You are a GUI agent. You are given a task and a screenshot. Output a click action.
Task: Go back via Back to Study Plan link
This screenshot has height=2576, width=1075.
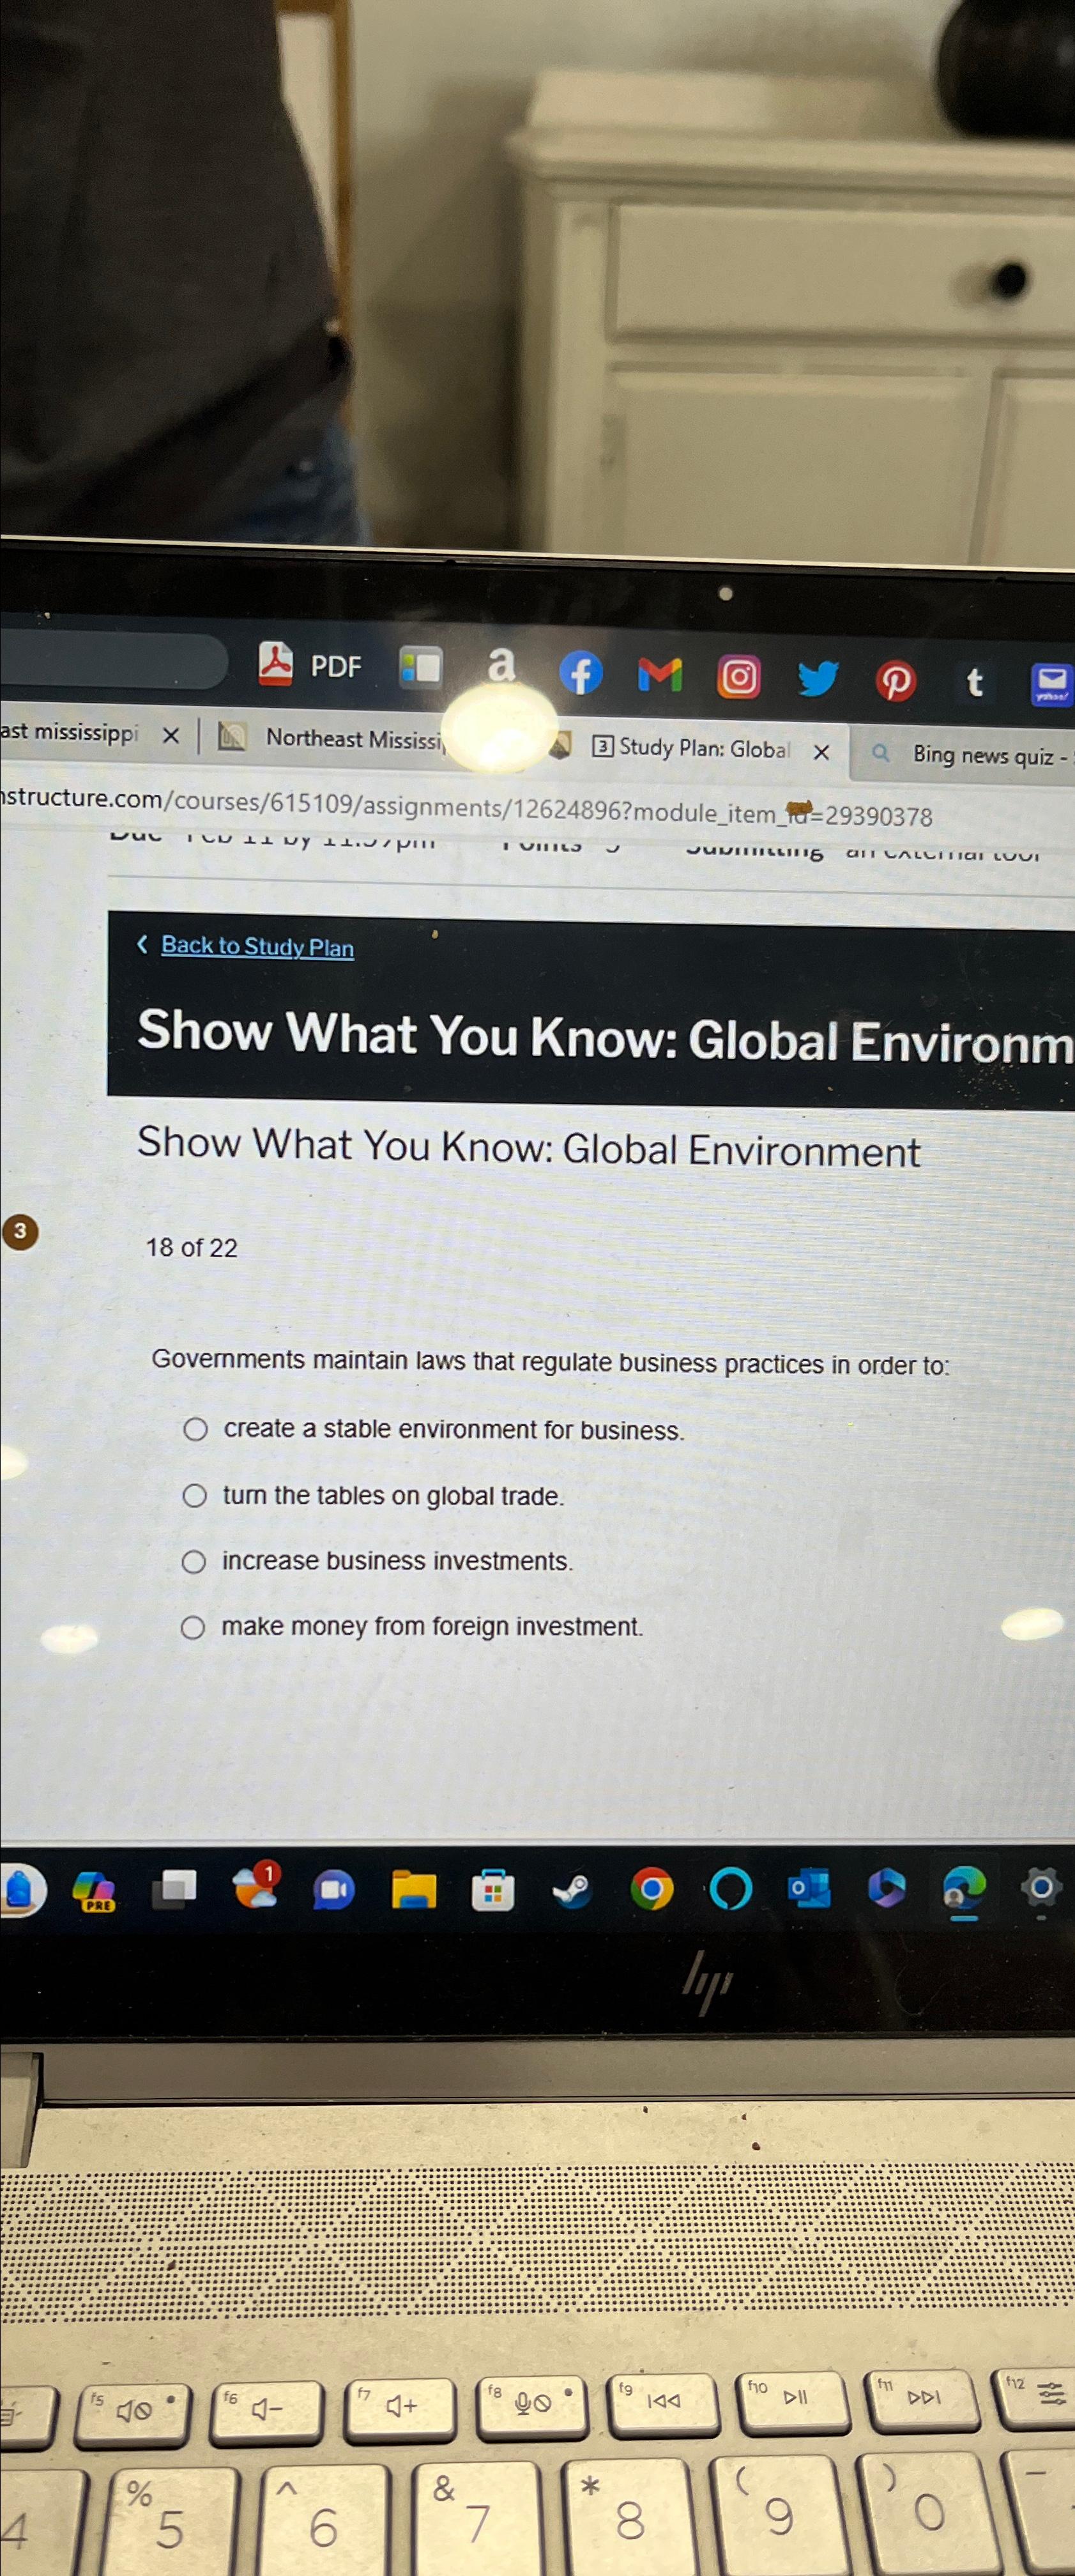(257, 946)
